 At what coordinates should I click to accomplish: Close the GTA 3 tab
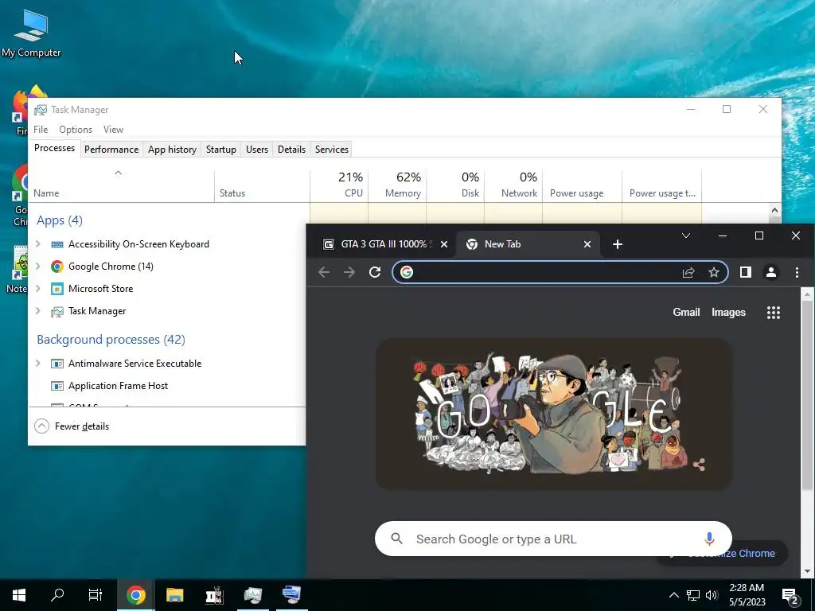point(444,244)
